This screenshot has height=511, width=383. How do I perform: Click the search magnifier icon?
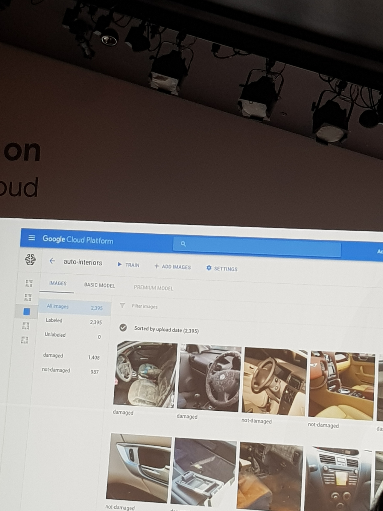tap(183, 244)
